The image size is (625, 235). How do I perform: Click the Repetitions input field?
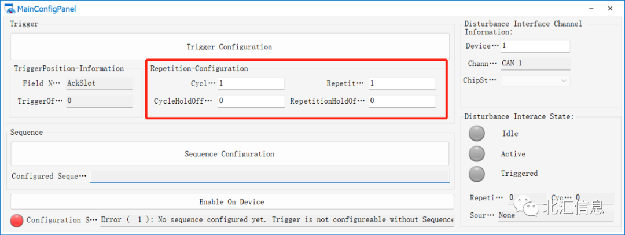[402, 83]
